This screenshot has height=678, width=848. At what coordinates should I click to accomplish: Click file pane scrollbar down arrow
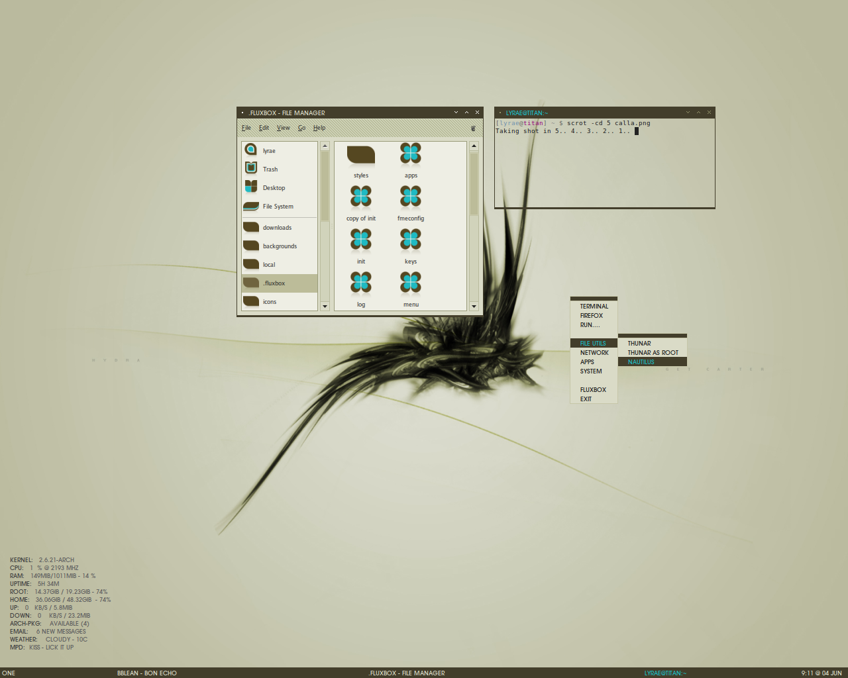tap(474, 307)
